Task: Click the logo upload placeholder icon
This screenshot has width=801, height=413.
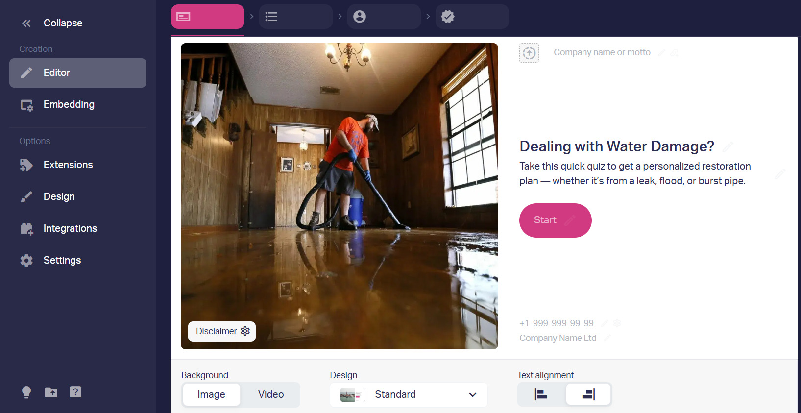Action: [529, 53]
